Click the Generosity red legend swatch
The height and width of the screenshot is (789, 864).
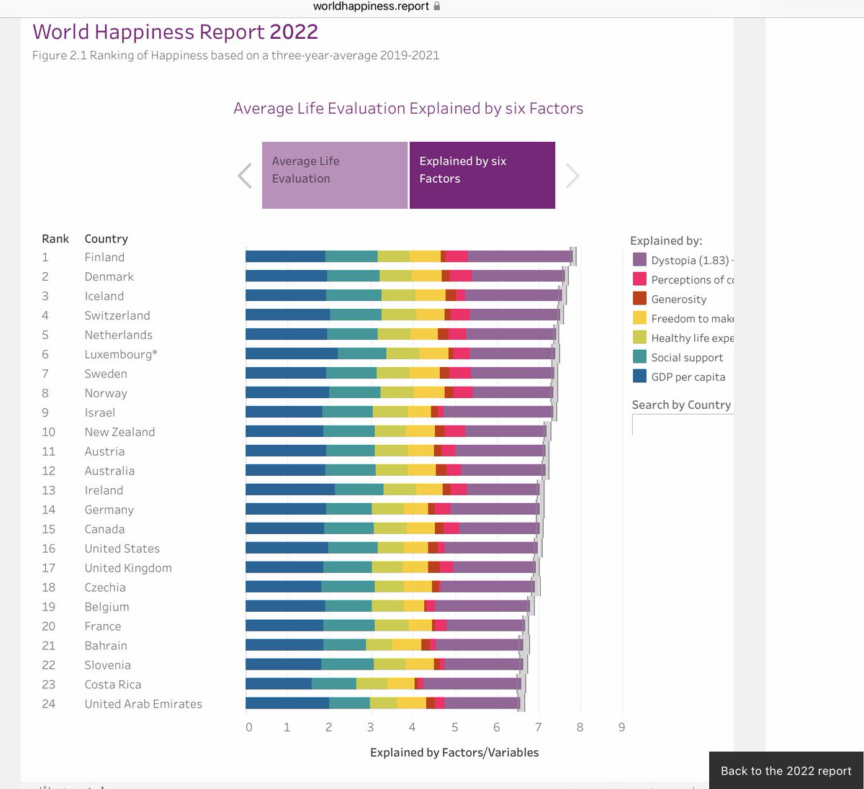pyautogui.click(x=639, y=299)
